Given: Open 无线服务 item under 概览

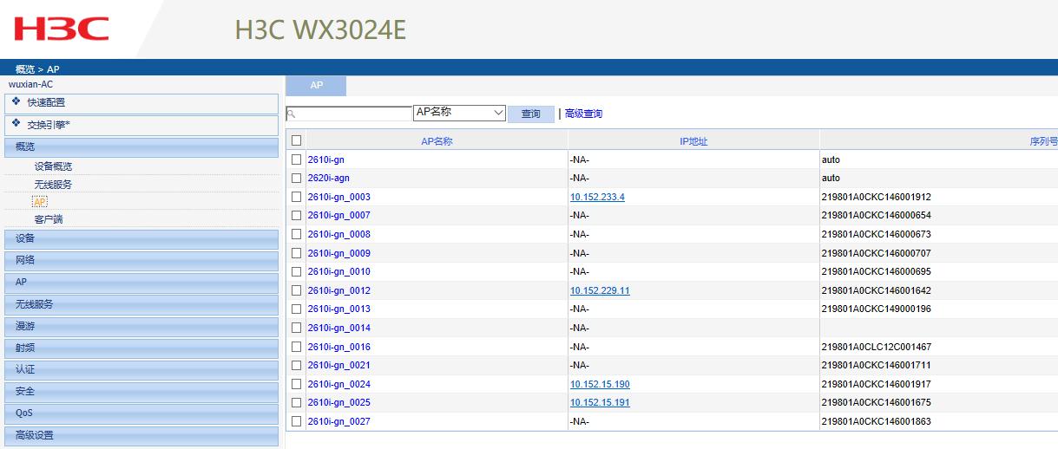Looking at the screenshot, I should coord(53,185).
